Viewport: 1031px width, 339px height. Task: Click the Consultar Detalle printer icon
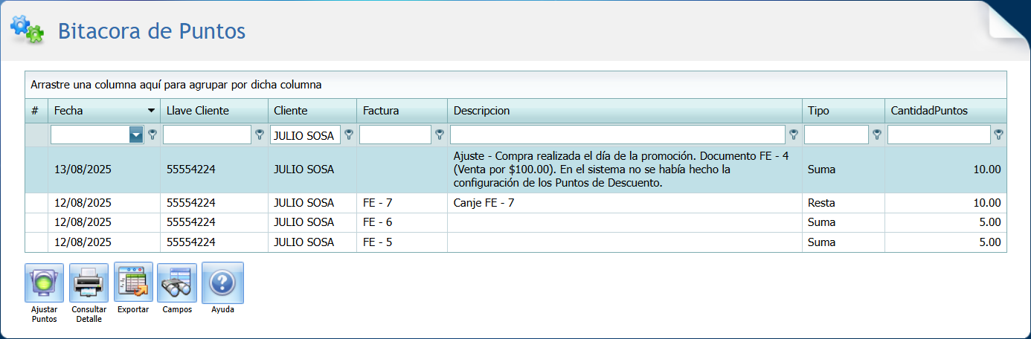tap(89, 282)
